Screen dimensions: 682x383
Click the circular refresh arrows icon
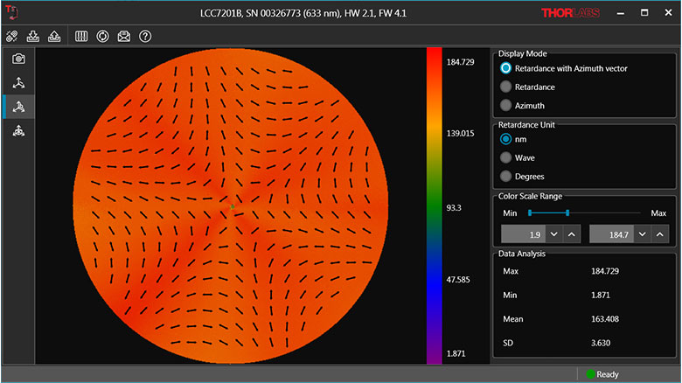point(102,36)
